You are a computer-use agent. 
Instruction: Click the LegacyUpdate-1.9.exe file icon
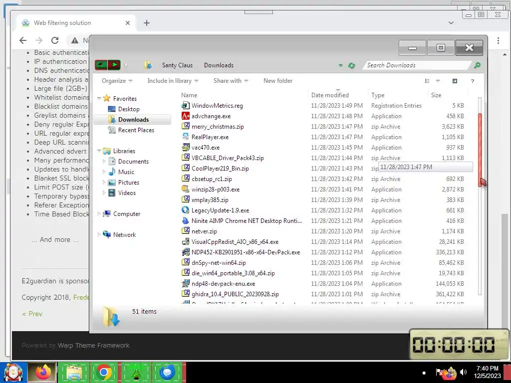coord(186,210)
